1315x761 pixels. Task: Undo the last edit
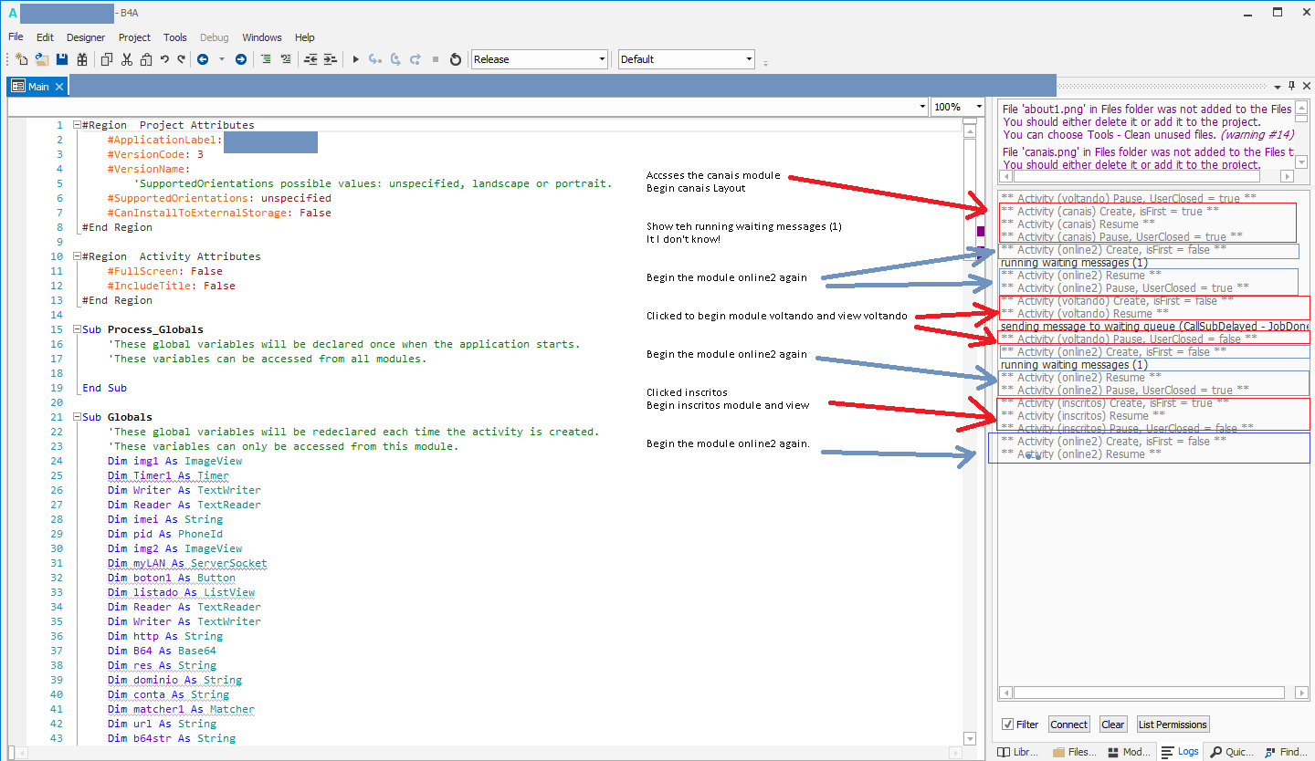164,59
